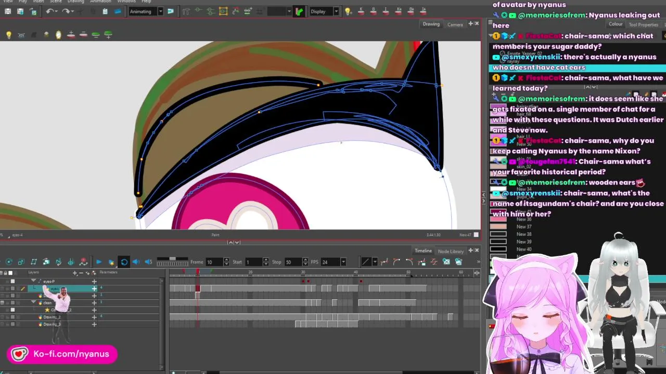Click the add-view plus button in Drawing view
The width and height of the screenshot is (666, 374).
click(x=471, y=24)
